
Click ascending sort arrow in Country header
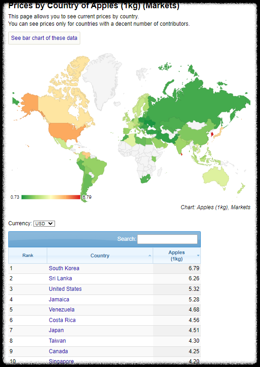pyautogui.click(x=149, y=256)
